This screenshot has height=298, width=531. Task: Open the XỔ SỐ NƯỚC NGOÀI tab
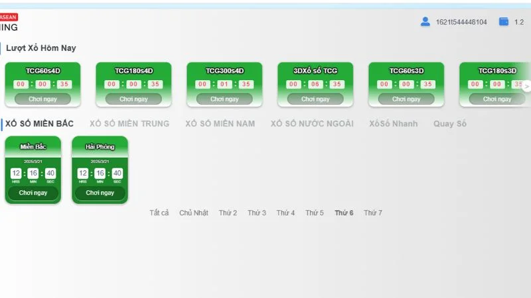click(x=312, y=124)
